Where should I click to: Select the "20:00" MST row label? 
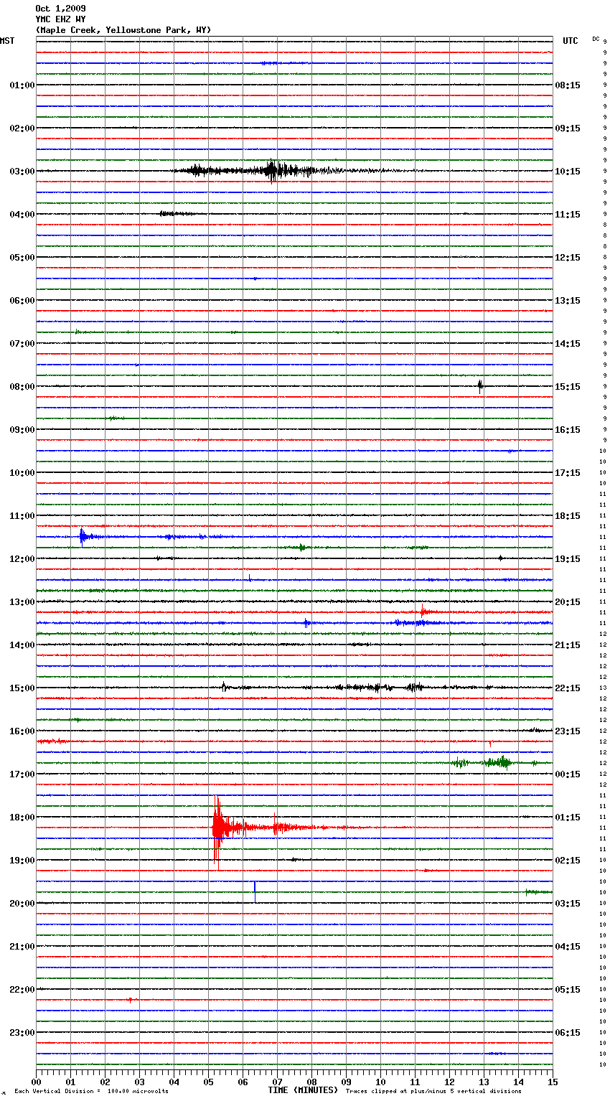click(x=22, y=904)
